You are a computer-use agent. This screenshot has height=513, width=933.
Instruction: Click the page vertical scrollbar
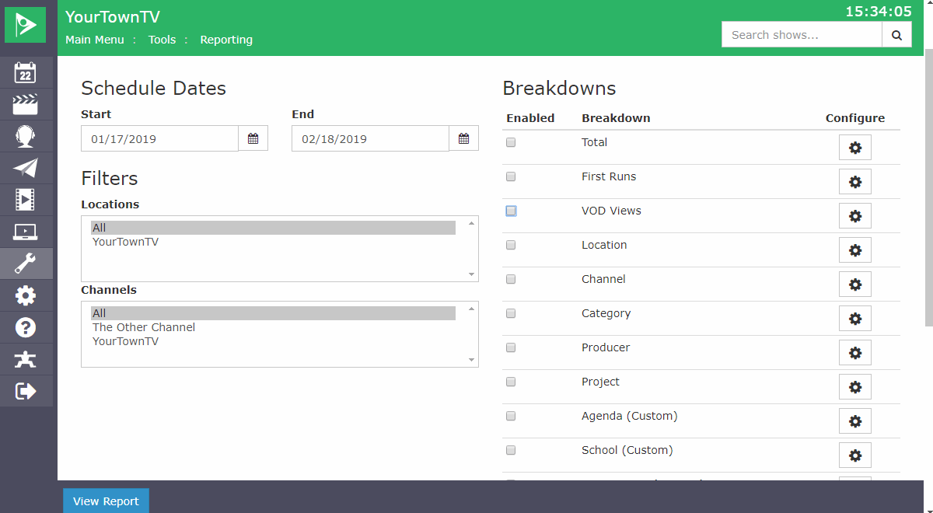click(x=928, y=187)
